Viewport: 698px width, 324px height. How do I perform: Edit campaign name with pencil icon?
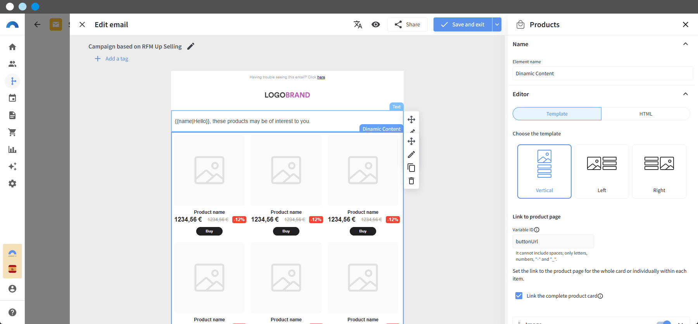[191, 46]
